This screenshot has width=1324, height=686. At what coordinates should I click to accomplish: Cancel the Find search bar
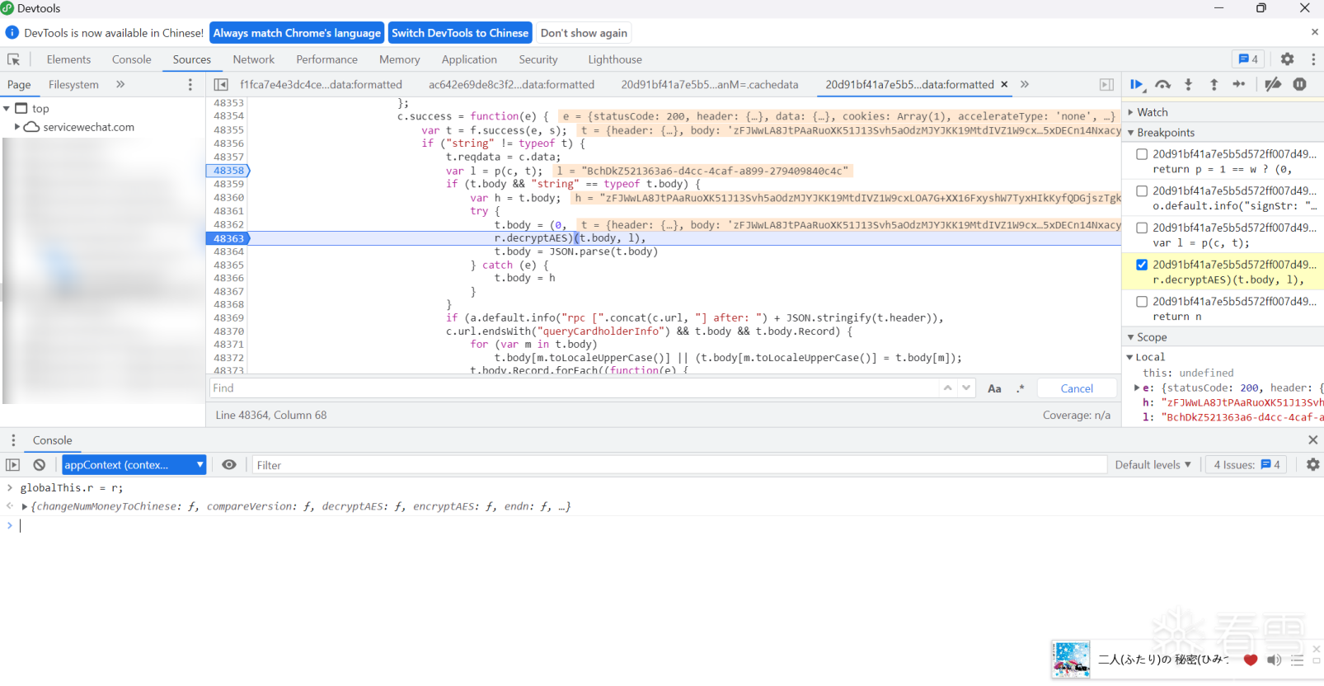[x=1077, y=388]
